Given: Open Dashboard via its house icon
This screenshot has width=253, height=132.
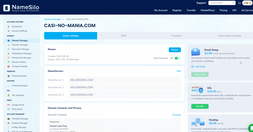Looking at the screenshot, I should 9,26.
